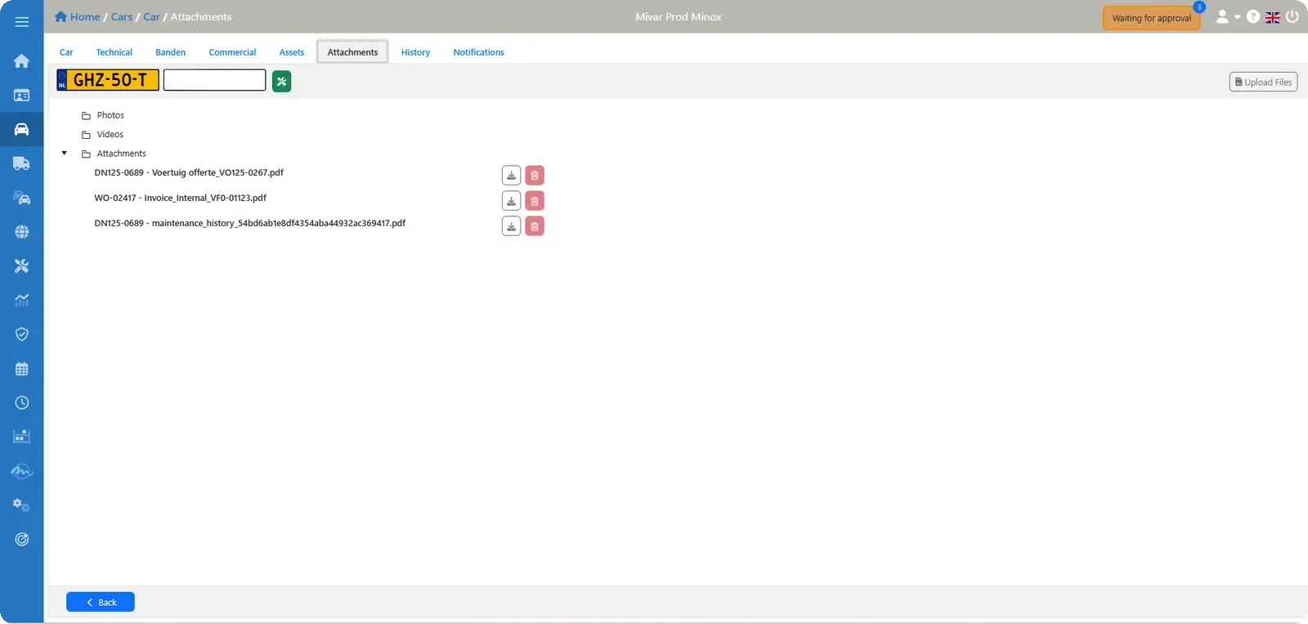Screen dimensions: 1308x624
Task: Click the help question mark icon
Action: point(1253,17)
